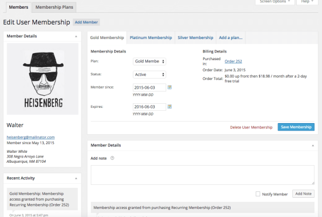Open the Plan dropdown showing Gold Membe
The height and width of the screenshot is (217, 322).
pyautogui.click(x=149, y=61)
